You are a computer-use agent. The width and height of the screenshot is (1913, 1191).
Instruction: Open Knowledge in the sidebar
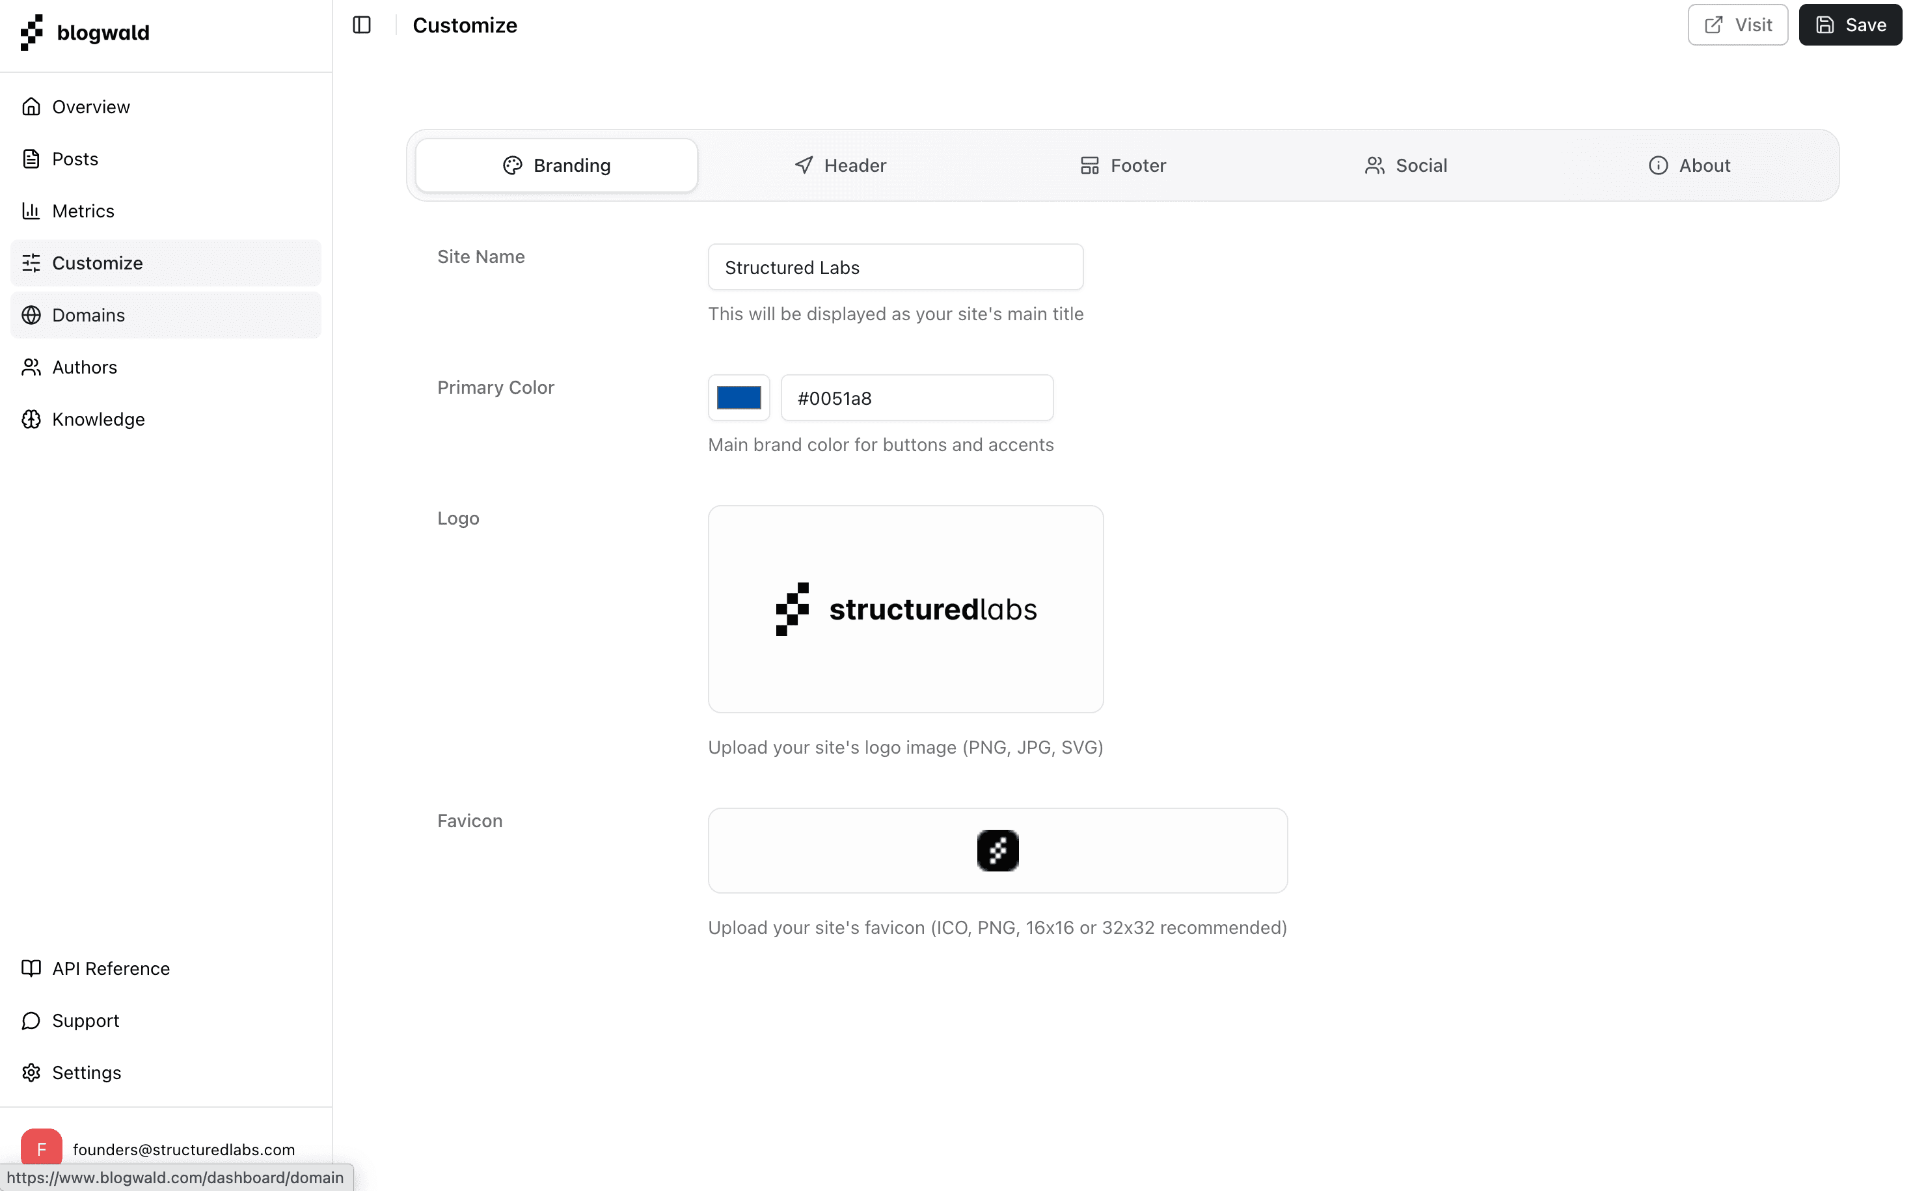(x=165, y=418)
